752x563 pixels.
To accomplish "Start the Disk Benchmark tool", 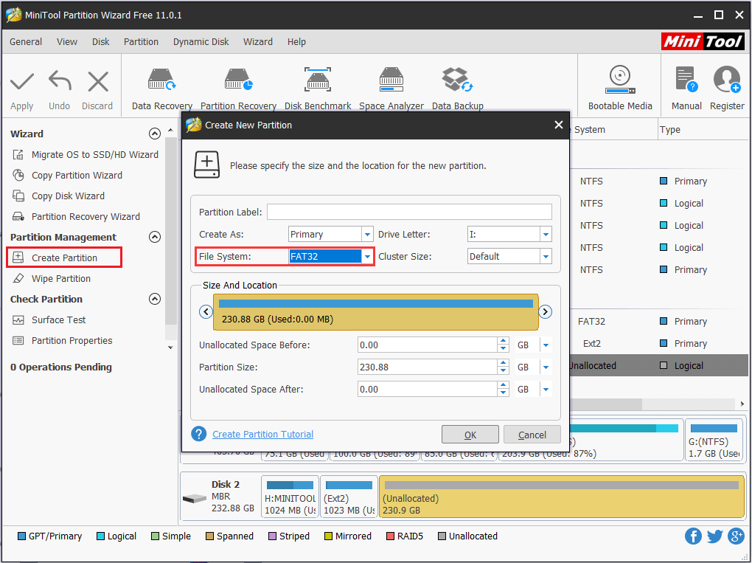I will [317, 85].
